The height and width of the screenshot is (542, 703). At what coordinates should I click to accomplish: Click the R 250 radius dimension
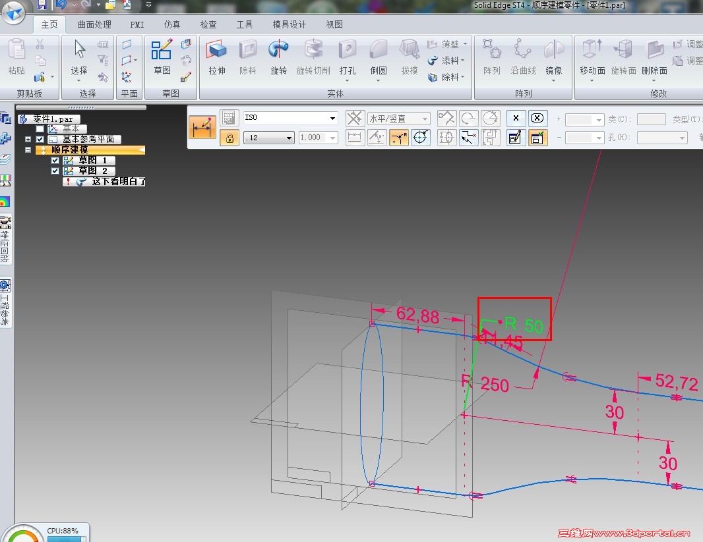[485, 384]
